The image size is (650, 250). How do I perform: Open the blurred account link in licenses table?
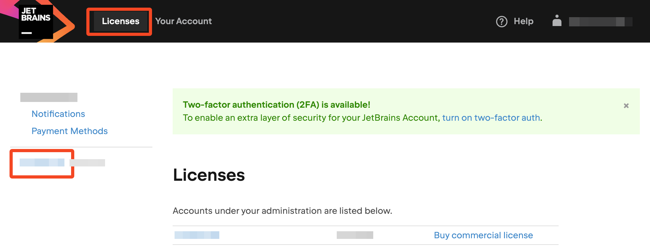coord(197,235)
